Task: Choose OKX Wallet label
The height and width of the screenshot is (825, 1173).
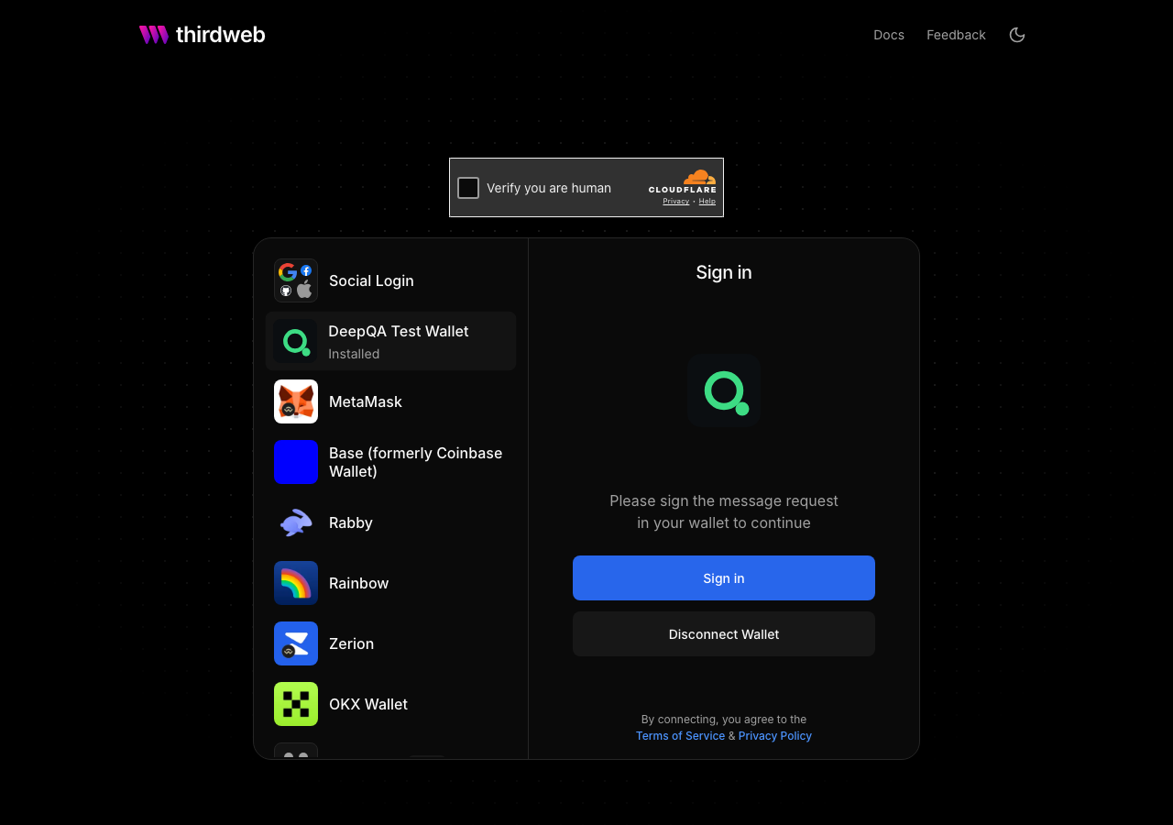Action: 368,704
